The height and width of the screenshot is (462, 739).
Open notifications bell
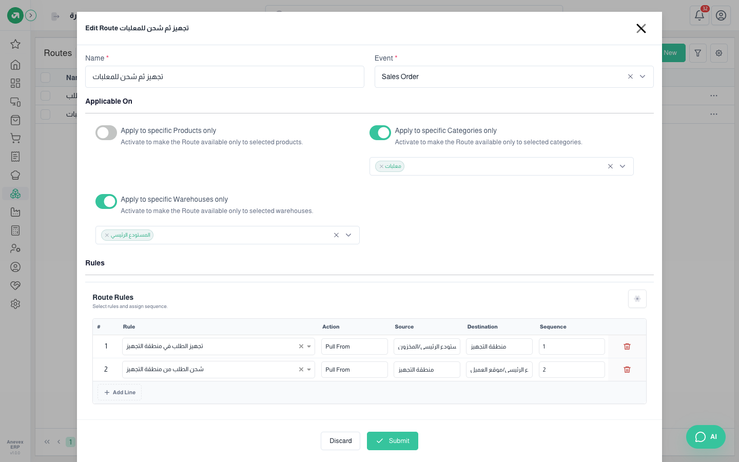pyautogui.click(x=699, y=15)
